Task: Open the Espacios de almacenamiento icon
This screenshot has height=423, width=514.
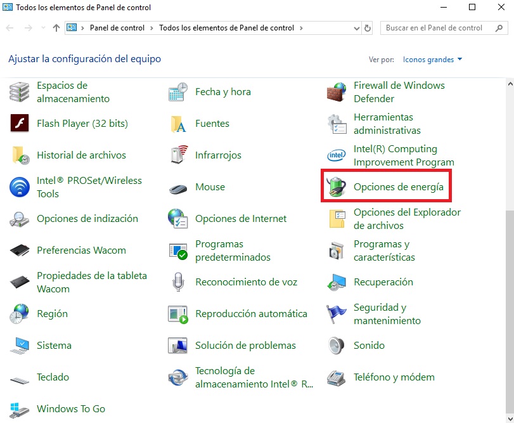Action: click(x=20, y=92)
